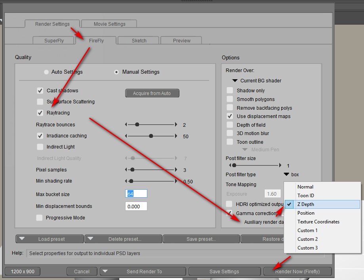Open the Delete preset arrow menu

[x=91, y=239]
